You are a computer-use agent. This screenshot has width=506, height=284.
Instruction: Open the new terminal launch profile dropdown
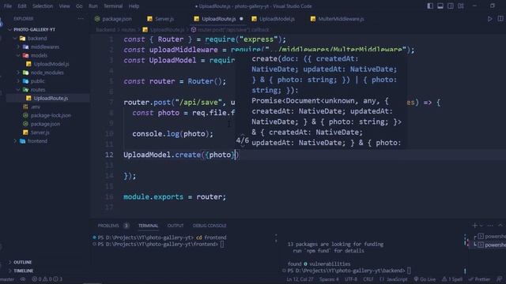point(481,226)
